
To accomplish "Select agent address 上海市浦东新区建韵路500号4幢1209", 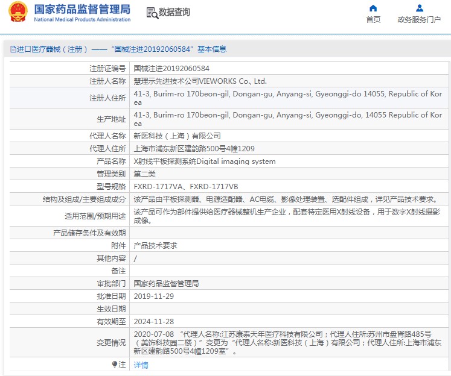I will coord(194,148).
